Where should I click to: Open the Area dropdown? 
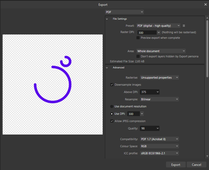161,51
